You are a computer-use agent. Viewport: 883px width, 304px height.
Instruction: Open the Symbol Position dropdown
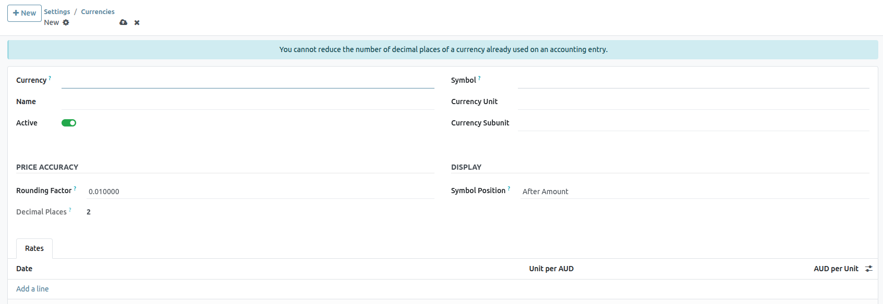694,192
